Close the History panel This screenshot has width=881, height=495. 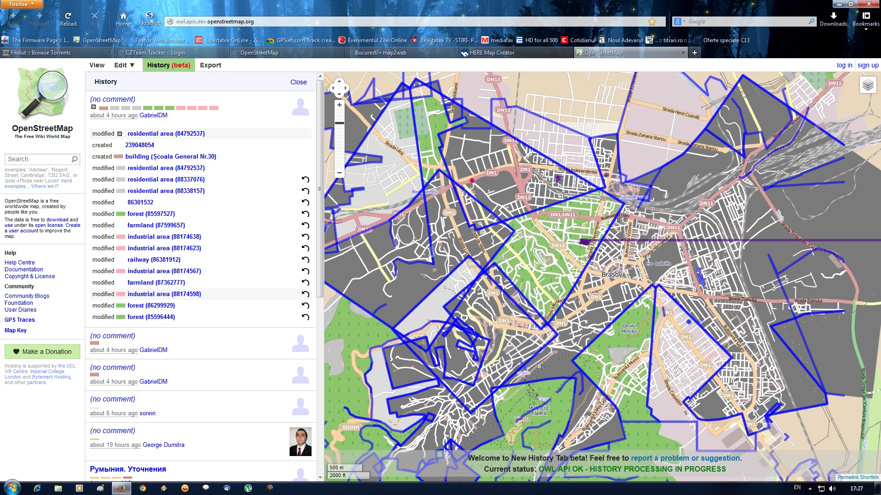pos(298,82)
